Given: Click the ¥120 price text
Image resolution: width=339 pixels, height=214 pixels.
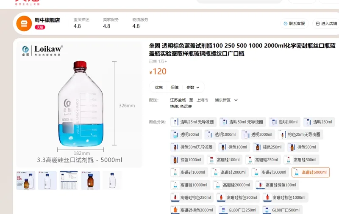Looking at the screenshot, I should coord(158,71).
